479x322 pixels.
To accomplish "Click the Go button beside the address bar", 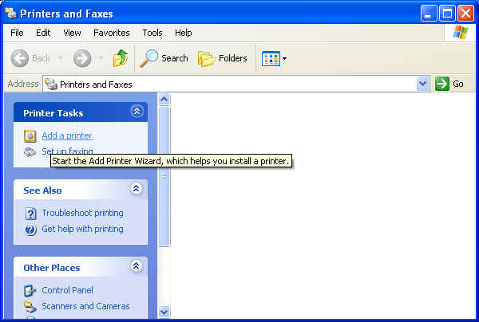I will [449, 84].
